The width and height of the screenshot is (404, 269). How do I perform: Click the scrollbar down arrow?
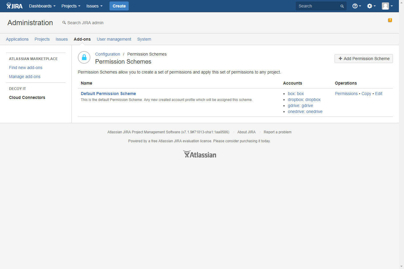pyautogui.click(x=401, y=266)
